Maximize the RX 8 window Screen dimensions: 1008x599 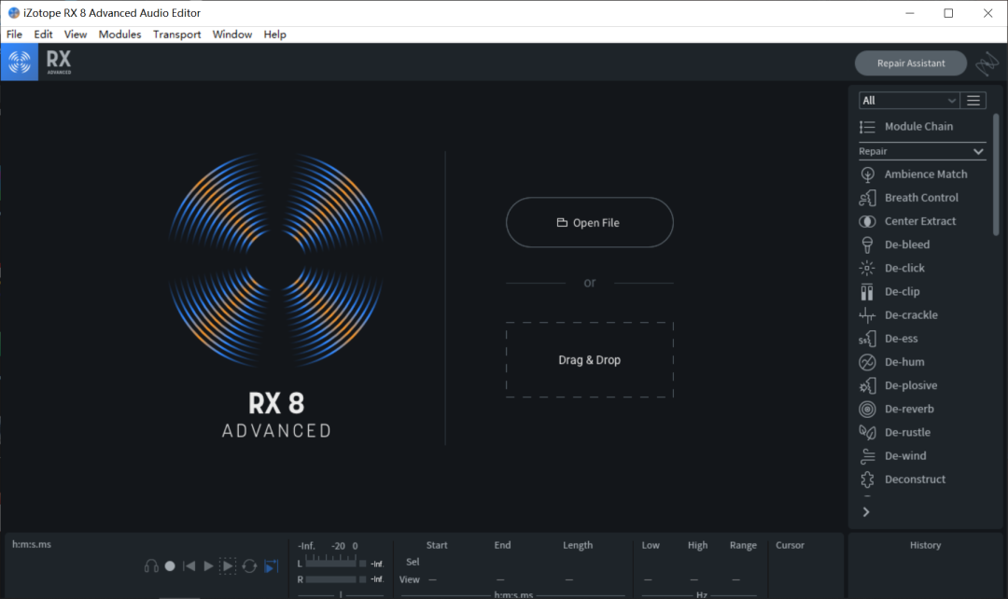[948, 13]
